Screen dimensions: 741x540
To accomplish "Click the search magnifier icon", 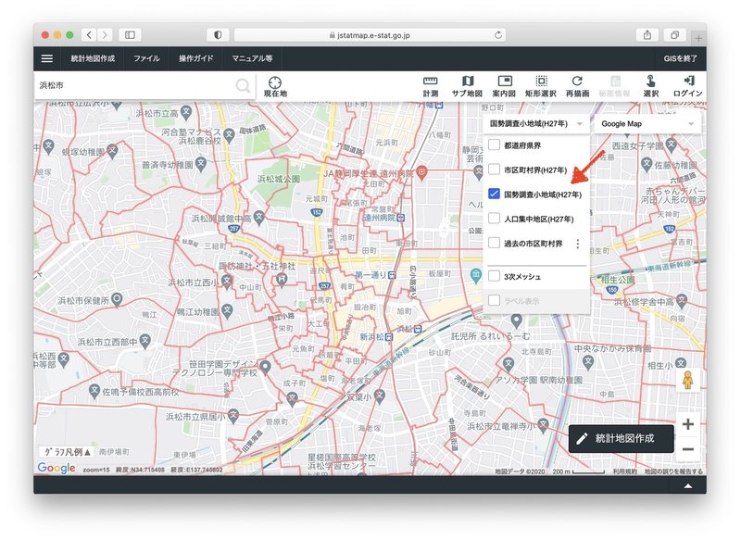I will (243, 86).
